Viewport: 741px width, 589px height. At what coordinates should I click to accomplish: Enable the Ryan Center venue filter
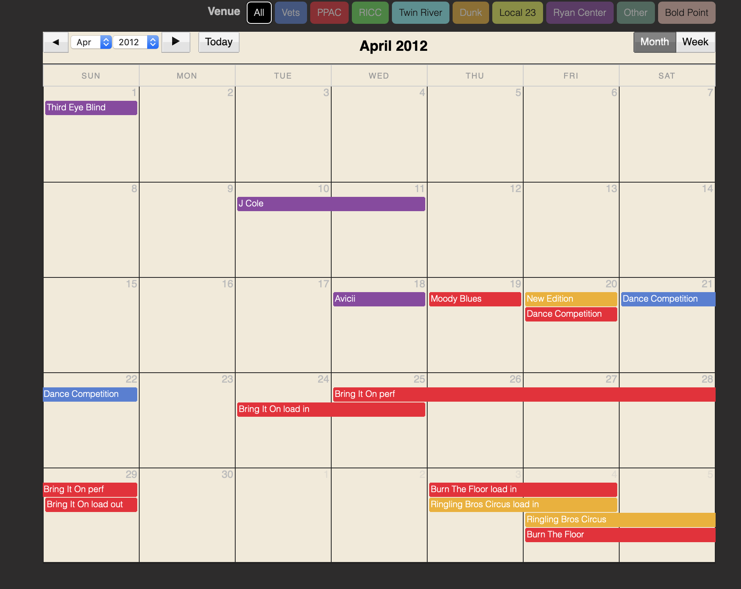[579, 13]
